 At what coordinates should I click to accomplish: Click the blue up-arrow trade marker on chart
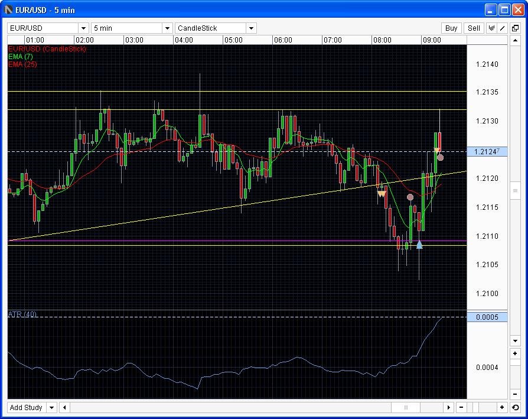[419, 245]
